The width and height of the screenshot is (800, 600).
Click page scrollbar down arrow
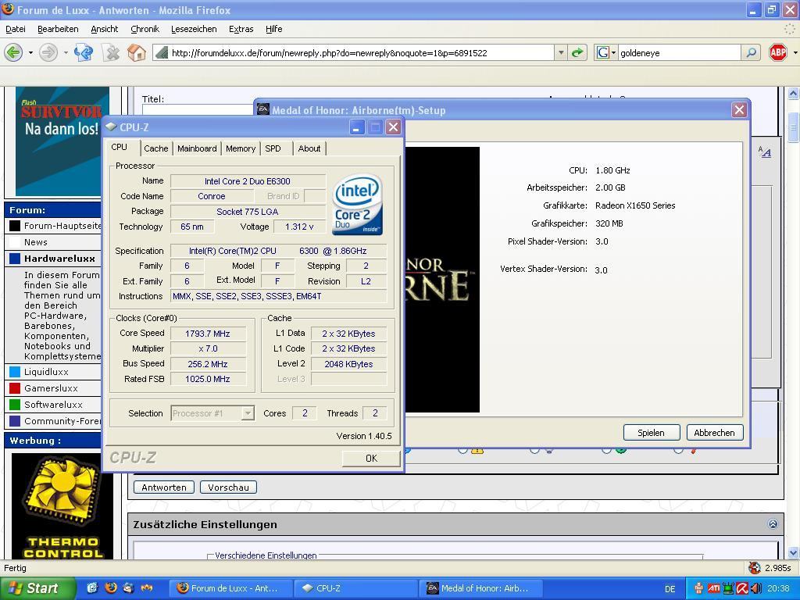click(x=793, y=553)
